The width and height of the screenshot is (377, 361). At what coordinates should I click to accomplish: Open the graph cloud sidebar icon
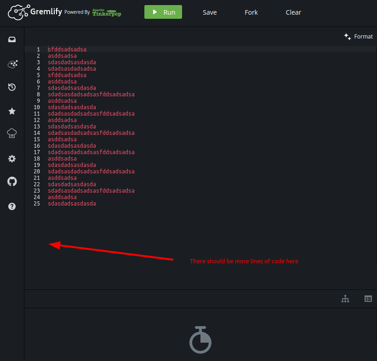tap(12, 64)
